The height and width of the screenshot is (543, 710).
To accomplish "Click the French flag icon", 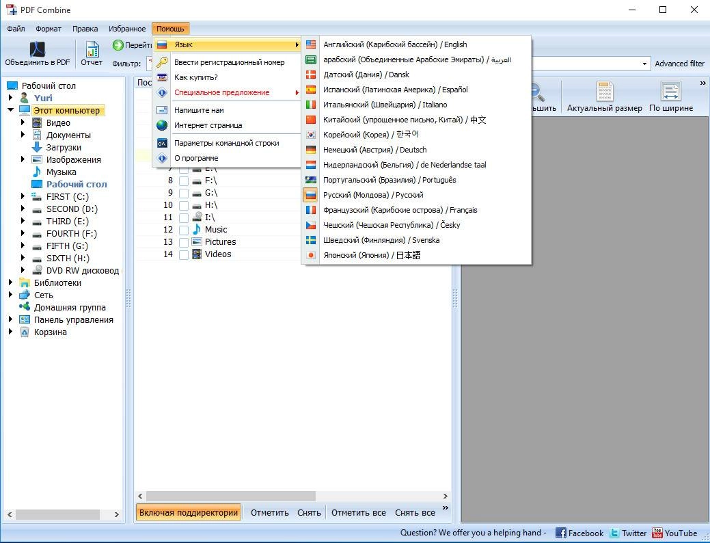I will coord(311,210).
